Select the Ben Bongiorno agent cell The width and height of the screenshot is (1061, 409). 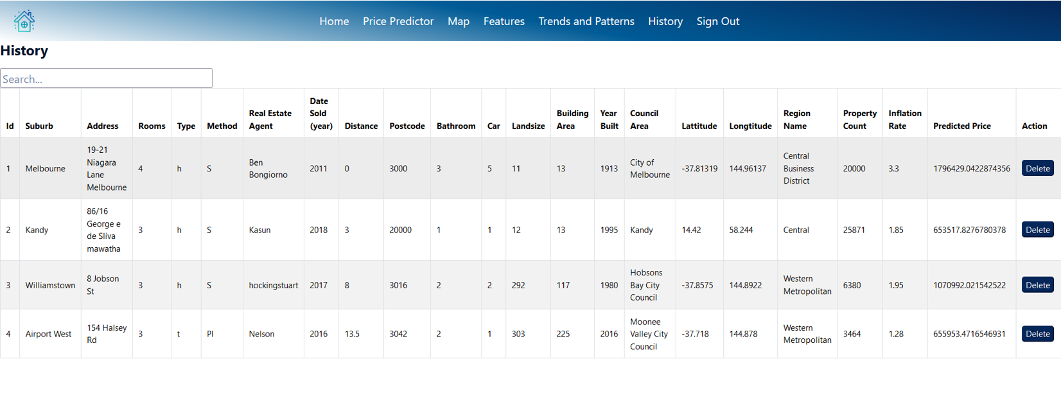(x=268, y=168)
